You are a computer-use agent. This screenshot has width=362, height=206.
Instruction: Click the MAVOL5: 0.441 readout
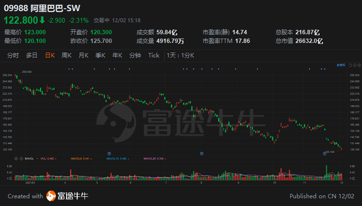click(80, 159)
